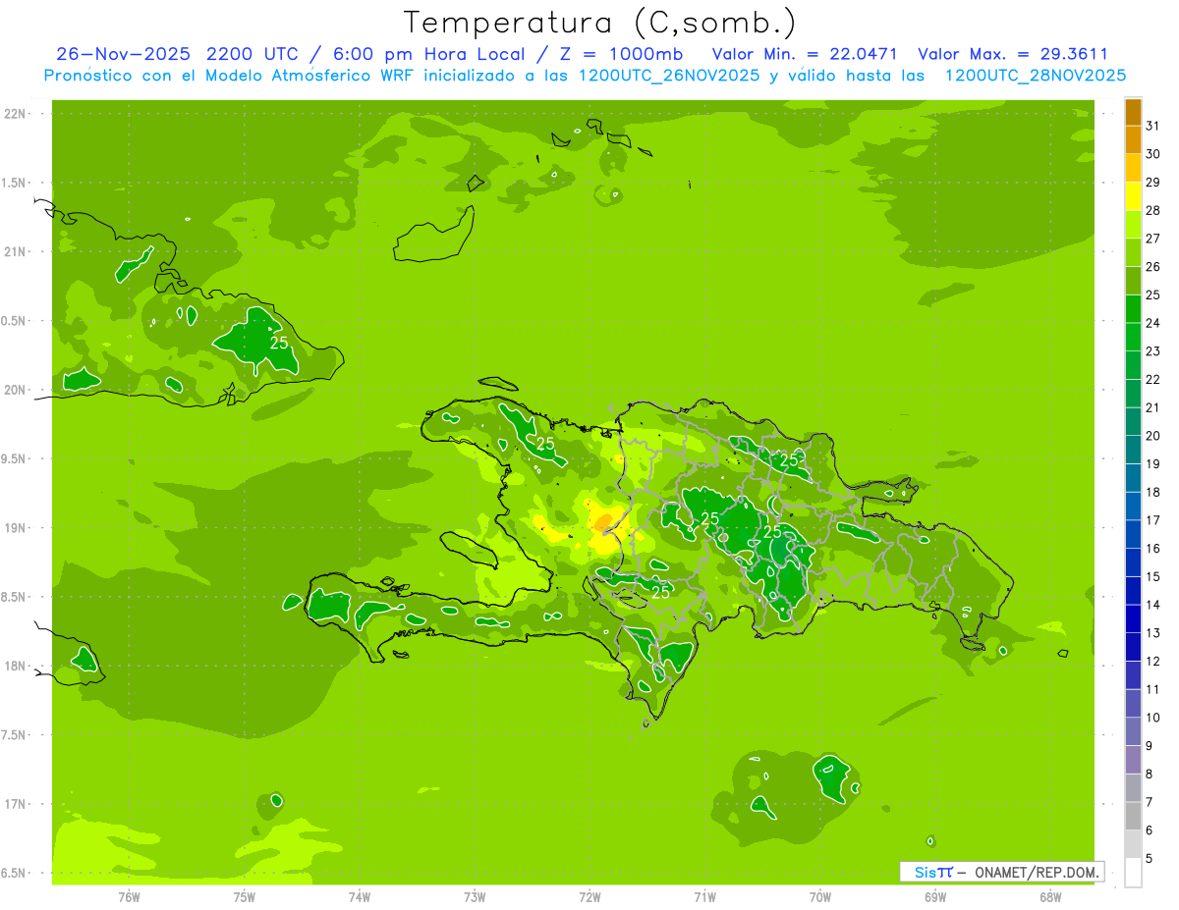
Task: Click the 'Temperatura (C,somb.)' title
Action: pyautogui.click(x=599, y=24)
